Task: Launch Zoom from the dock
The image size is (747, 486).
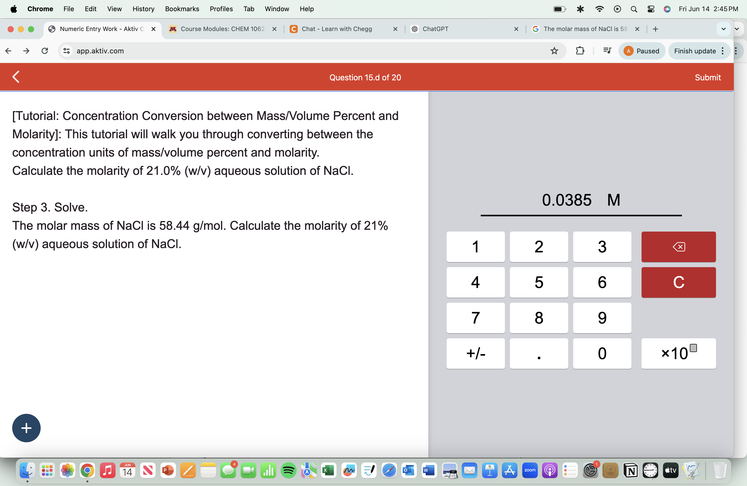Action: tap(530, 470)
